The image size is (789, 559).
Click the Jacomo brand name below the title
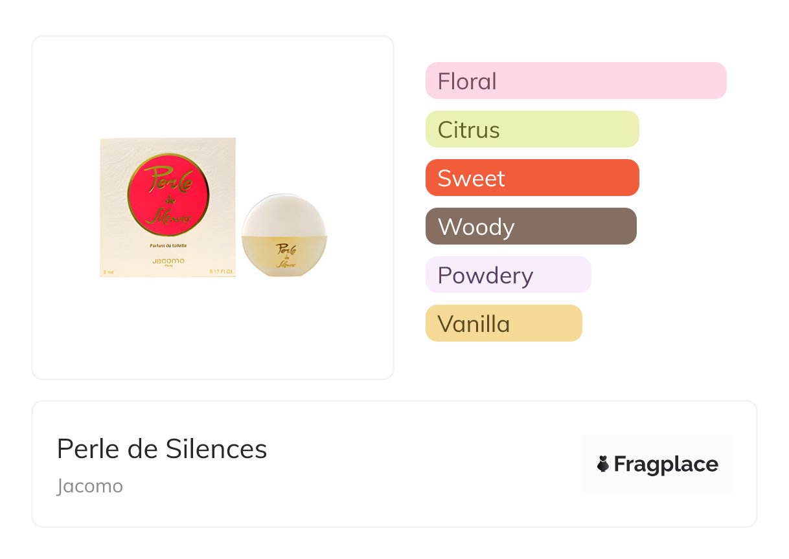coord(90,486)
